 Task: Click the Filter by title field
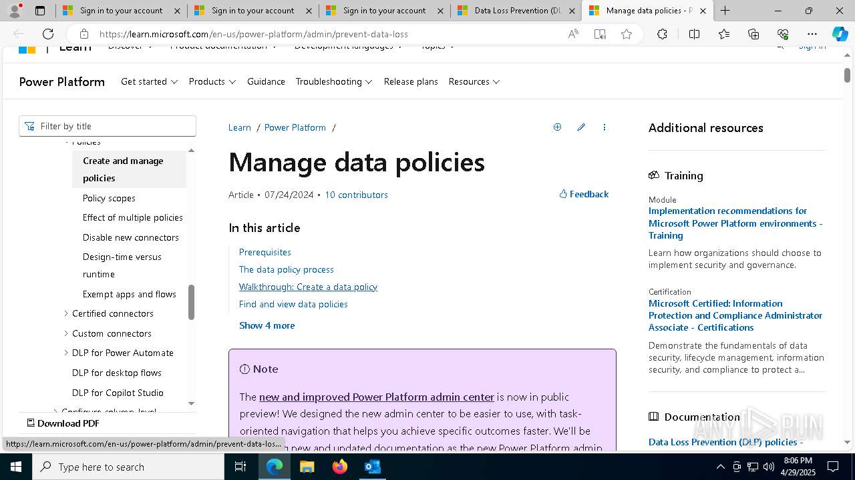pyautogui.click(x=108, y=126)
